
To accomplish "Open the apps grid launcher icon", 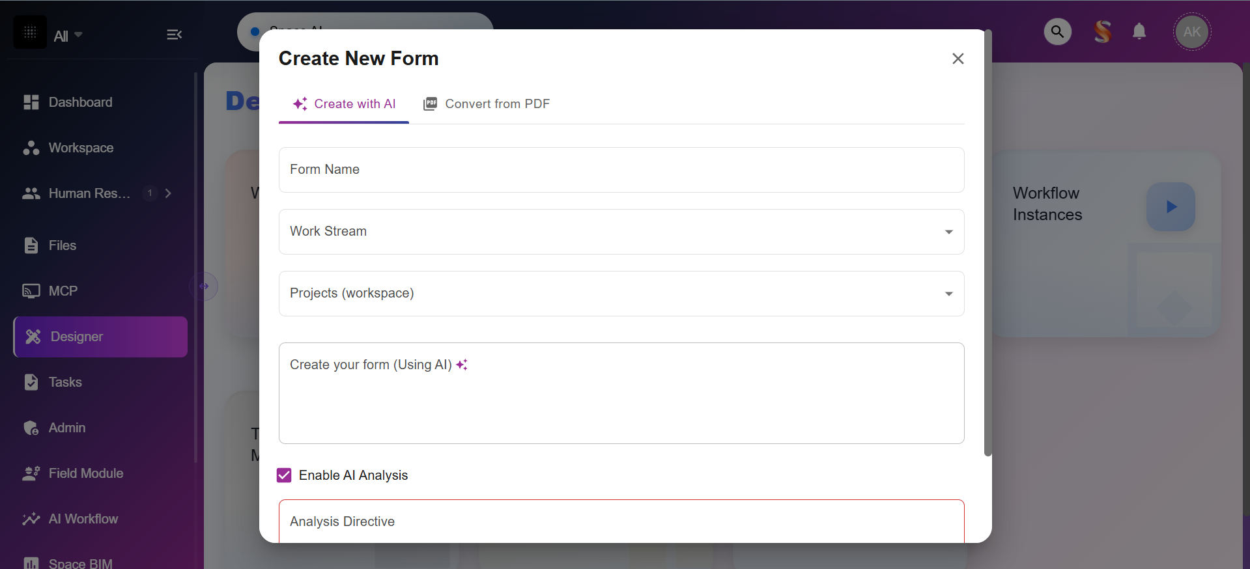I will point(30,33).
